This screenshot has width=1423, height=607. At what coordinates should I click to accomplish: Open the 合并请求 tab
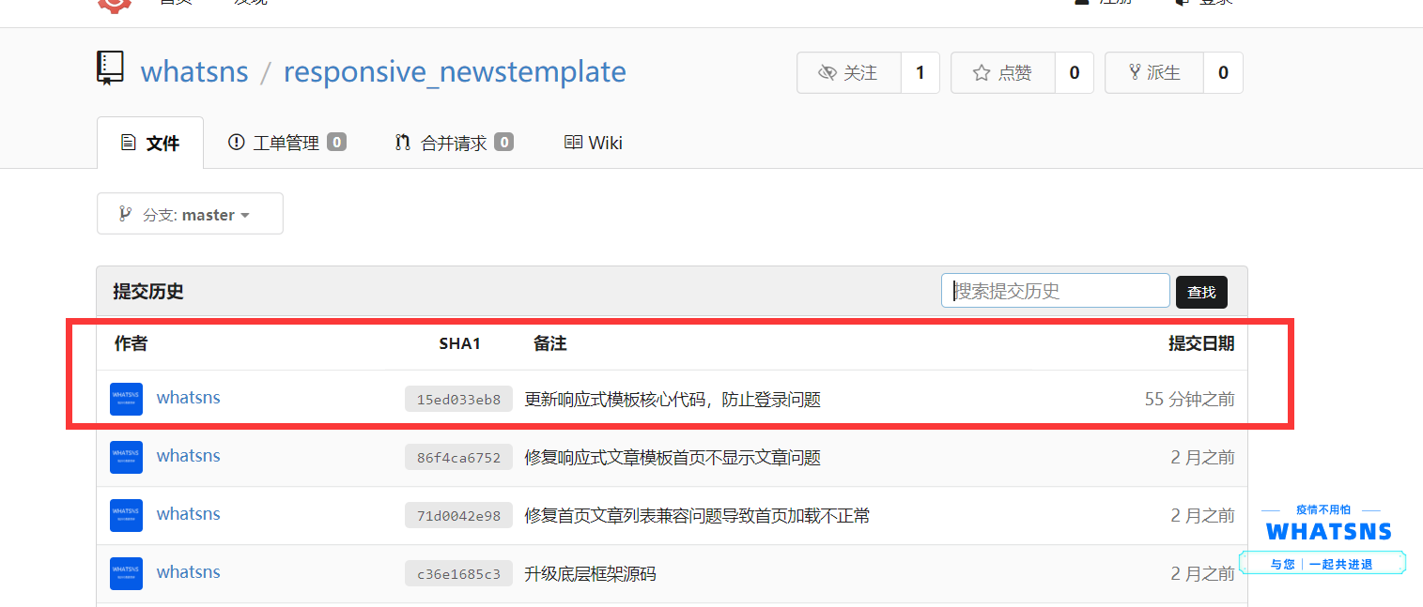pos(454,143)
